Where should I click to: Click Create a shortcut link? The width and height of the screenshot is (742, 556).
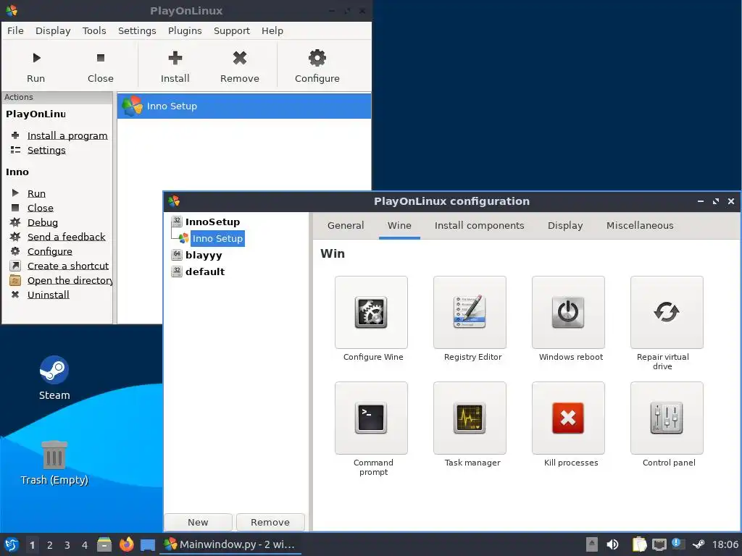(x=67, y=266)
